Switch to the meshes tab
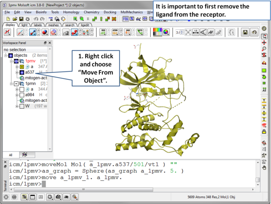Screen dimensions: 271x204 pos(54,25)
